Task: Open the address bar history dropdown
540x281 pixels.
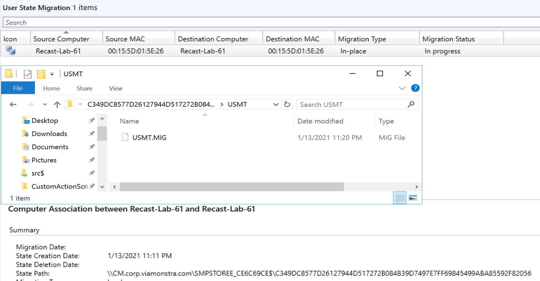Action: [x=276, y=105]
